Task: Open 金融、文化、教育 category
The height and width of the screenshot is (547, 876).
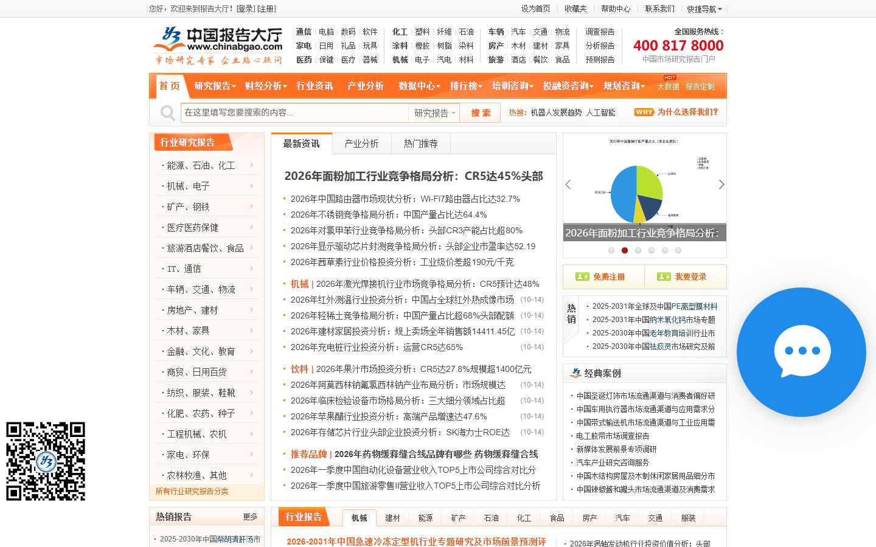Action: pos(201,351)
